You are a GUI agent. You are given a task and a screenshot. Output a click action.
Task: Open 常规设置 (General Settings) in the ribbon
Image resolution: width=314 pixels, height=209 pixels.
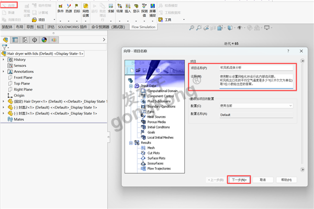pos(27,10)
